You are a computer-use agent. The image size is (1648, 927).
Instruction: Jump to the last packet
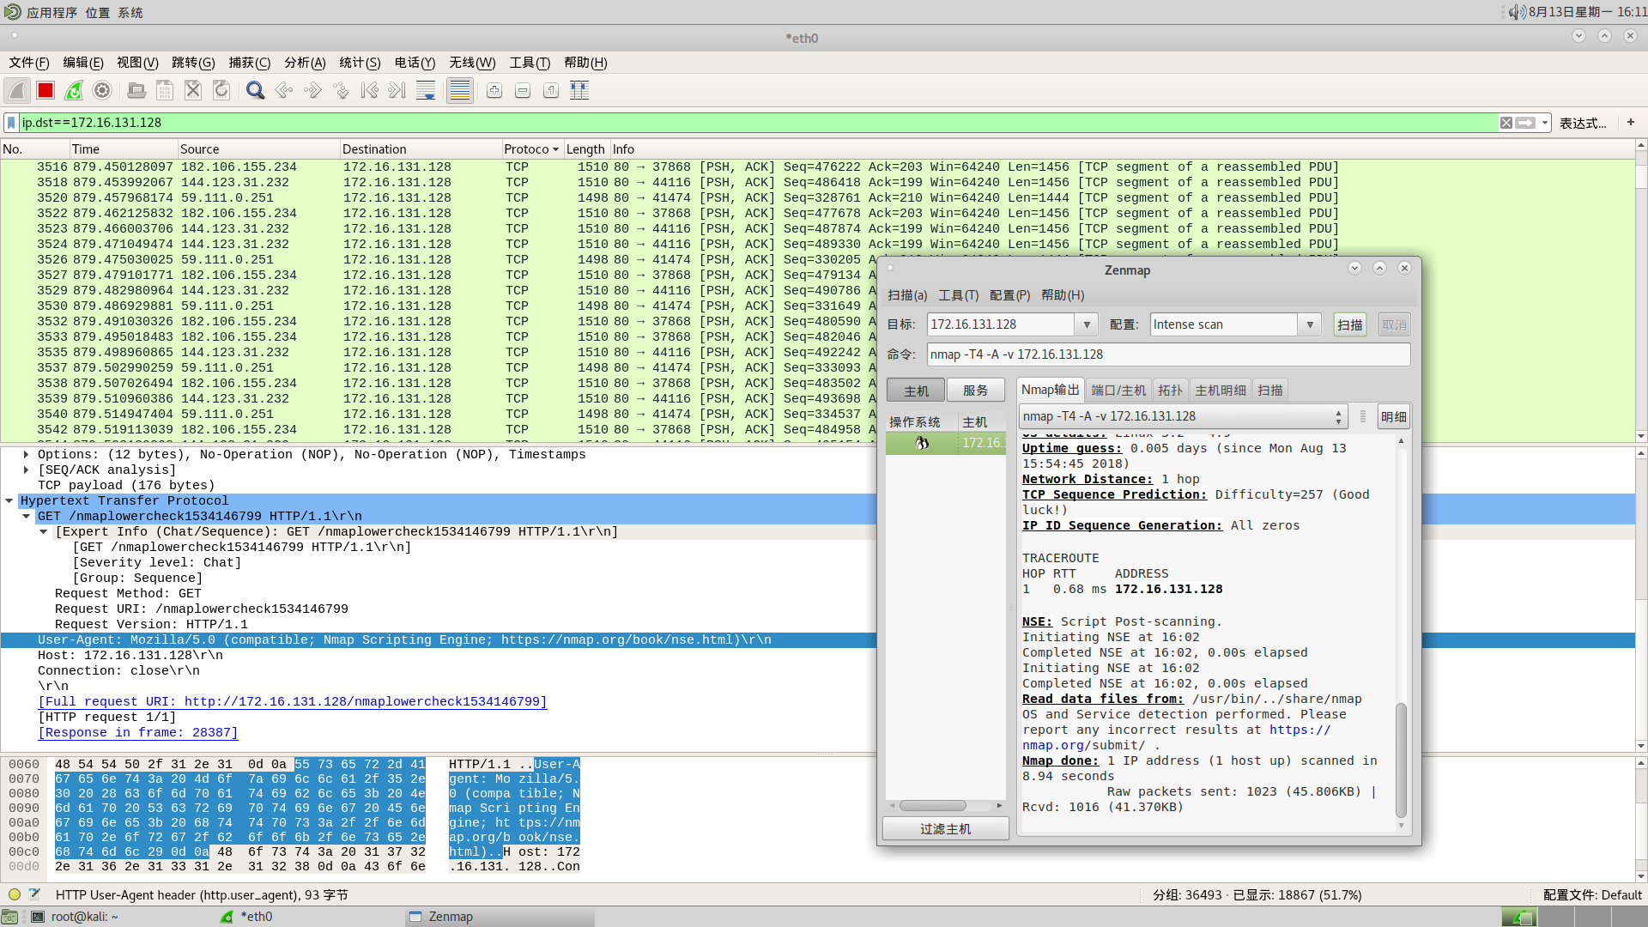tap(397, 90)
